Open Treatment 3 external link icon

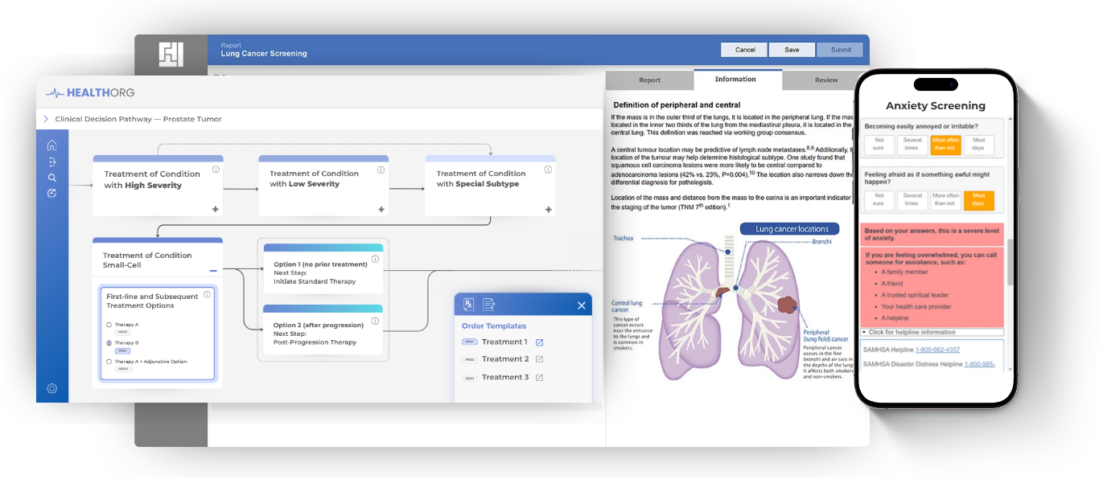[x=539, y=378]
